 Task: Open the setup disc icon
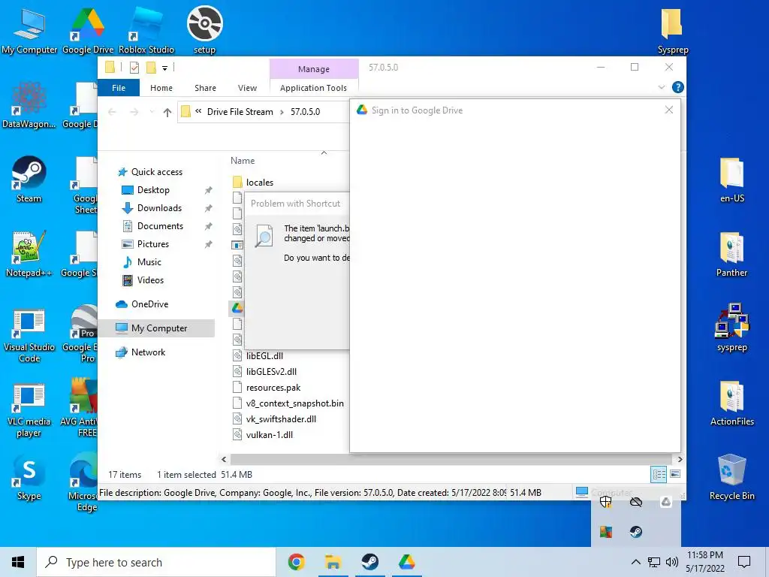pos(204,29)
